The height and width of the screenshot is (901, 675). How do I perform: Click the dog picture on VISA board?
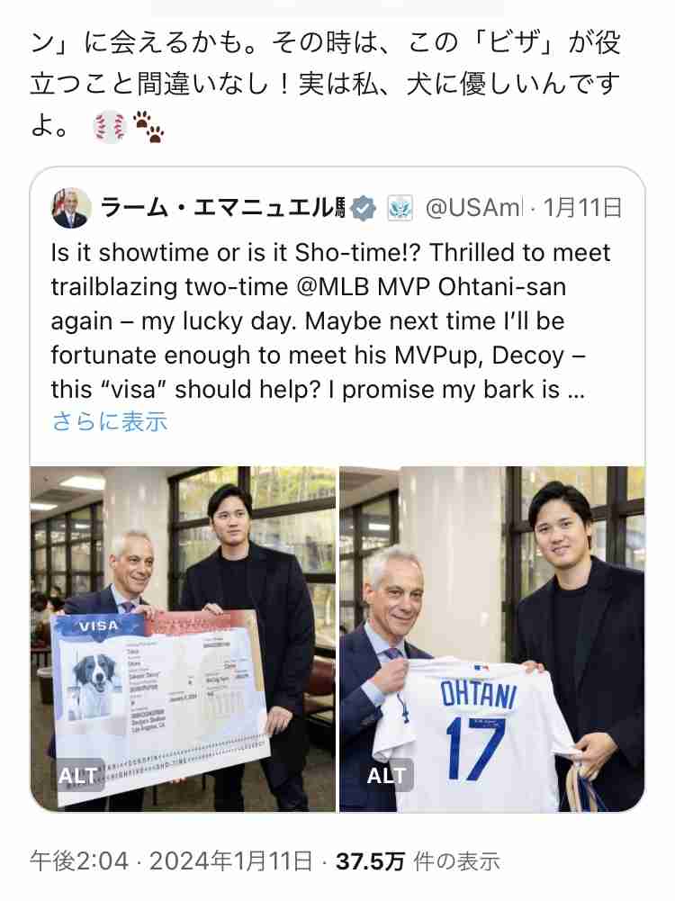point(94,687)
